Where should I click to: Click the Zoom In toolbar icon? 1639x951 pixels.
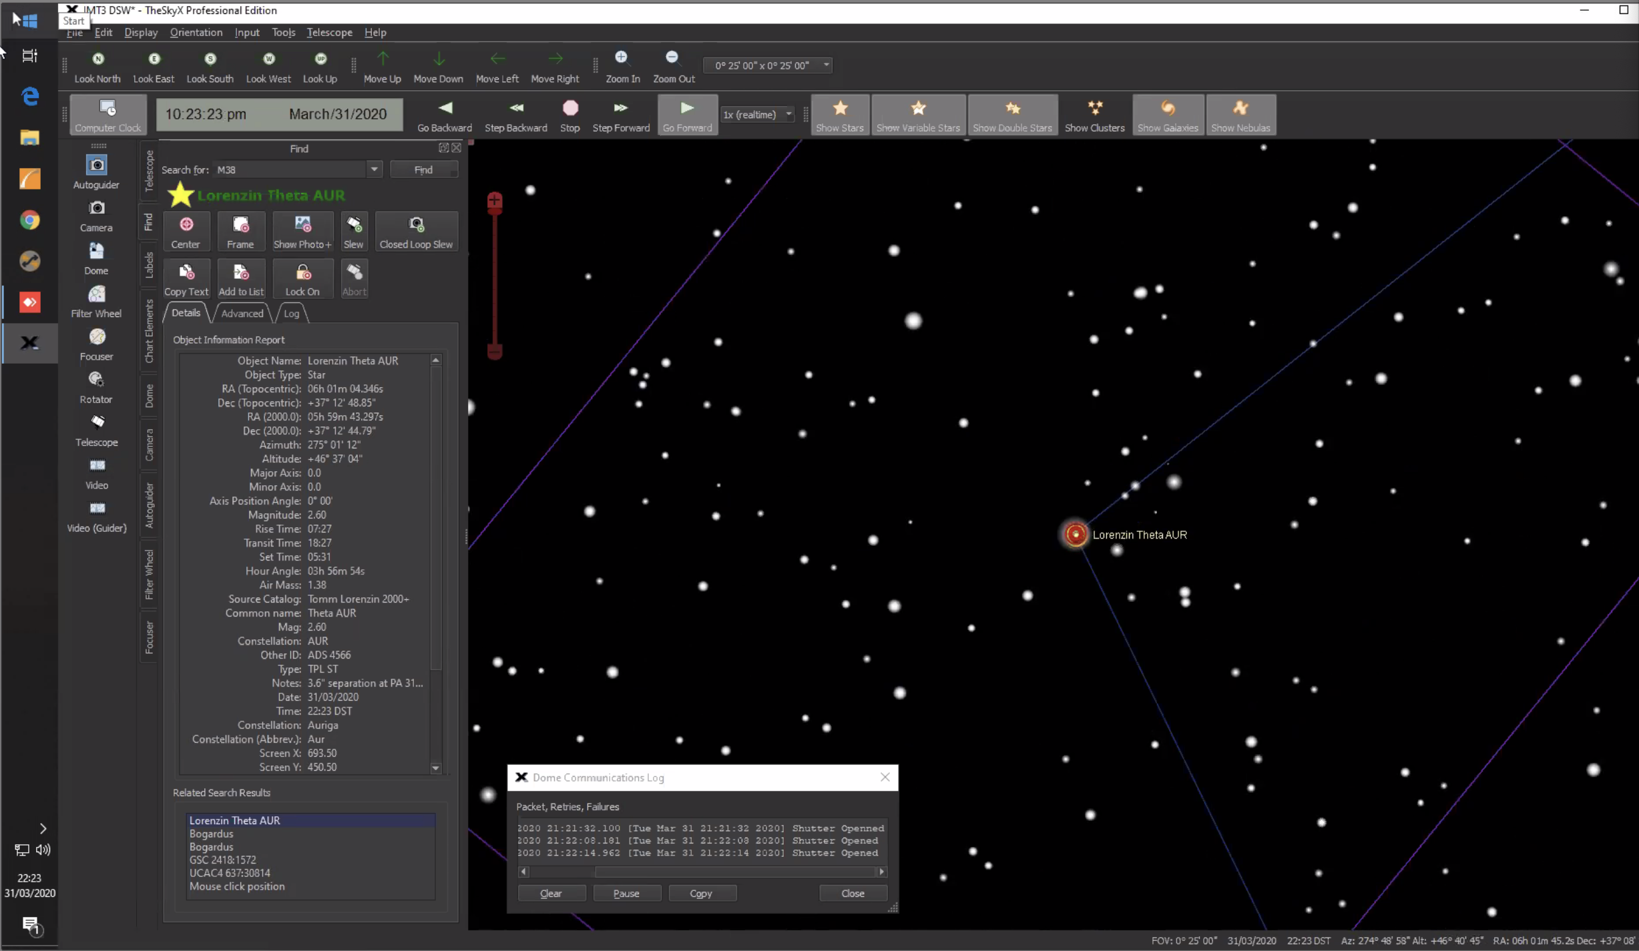click(x=622, y=65)
